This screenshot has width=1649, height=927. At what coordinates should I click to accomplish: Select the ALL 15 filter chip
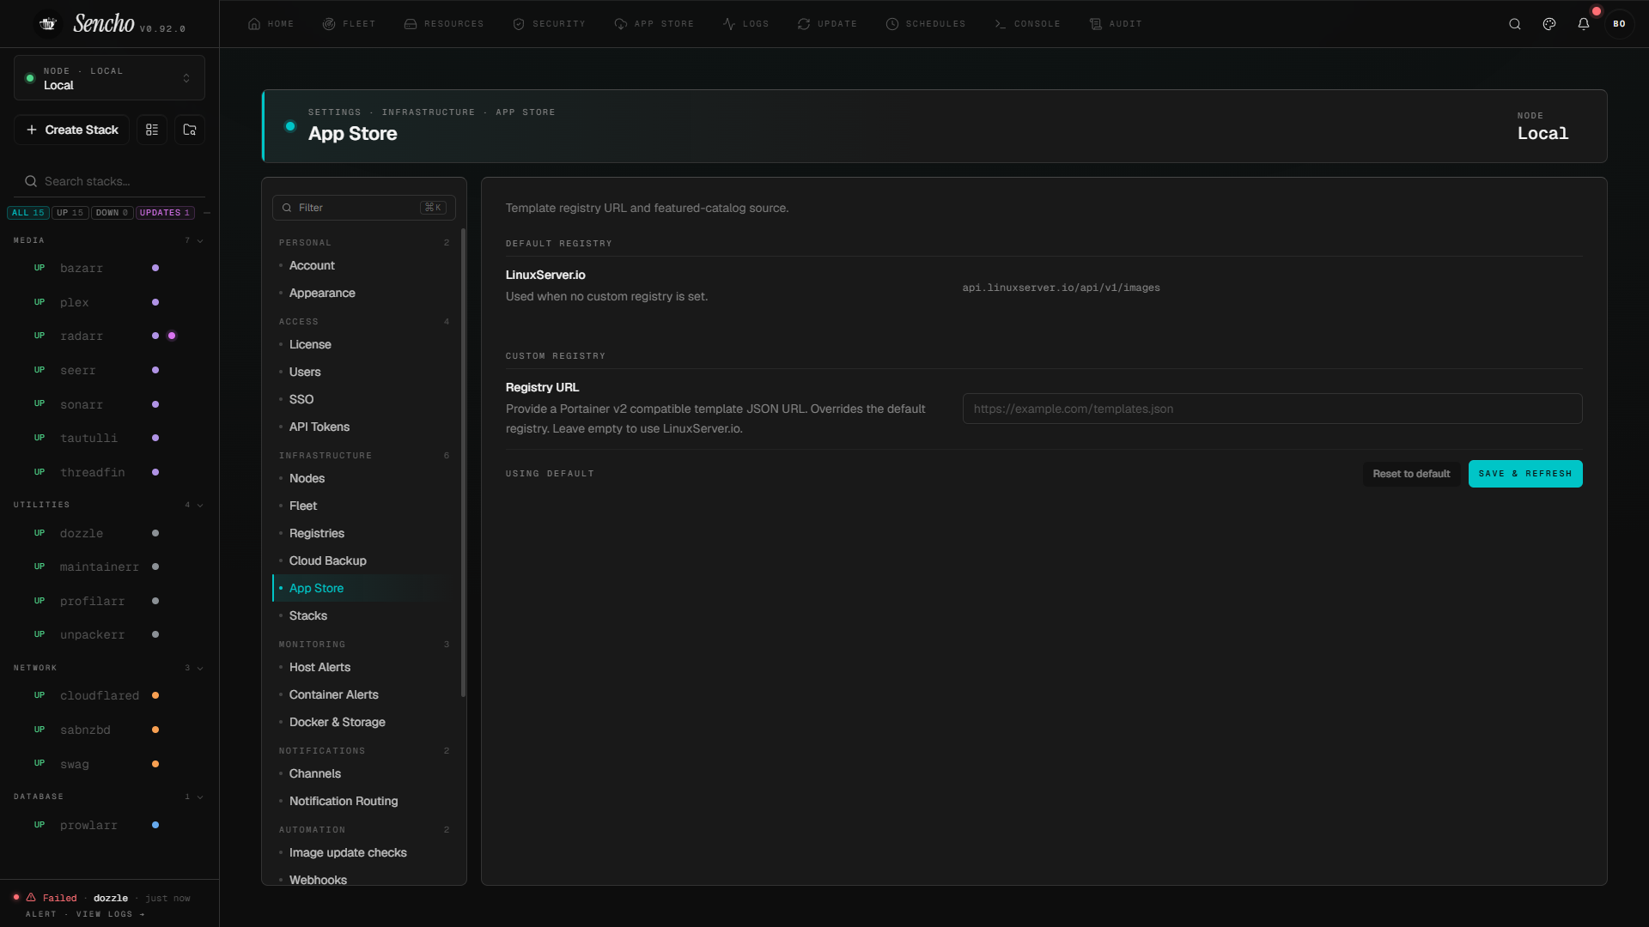(x=28, y=213)
